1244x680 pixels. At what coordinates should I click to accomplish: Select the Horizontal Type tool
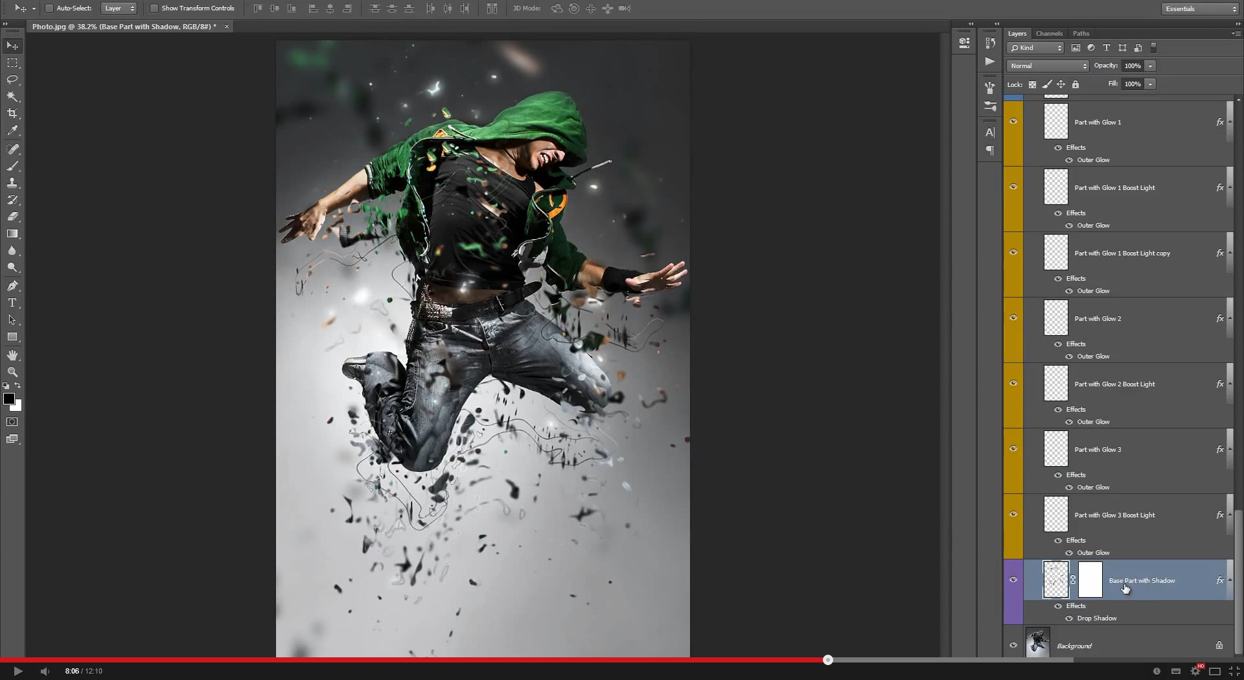pos(12,303)
